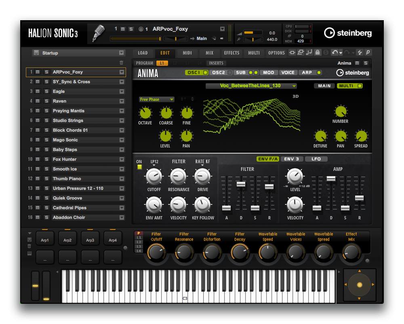Click the up arrow of the sphere control
Image resolution: width=404 pixels, height=324 pixels.
coord(360,271)
